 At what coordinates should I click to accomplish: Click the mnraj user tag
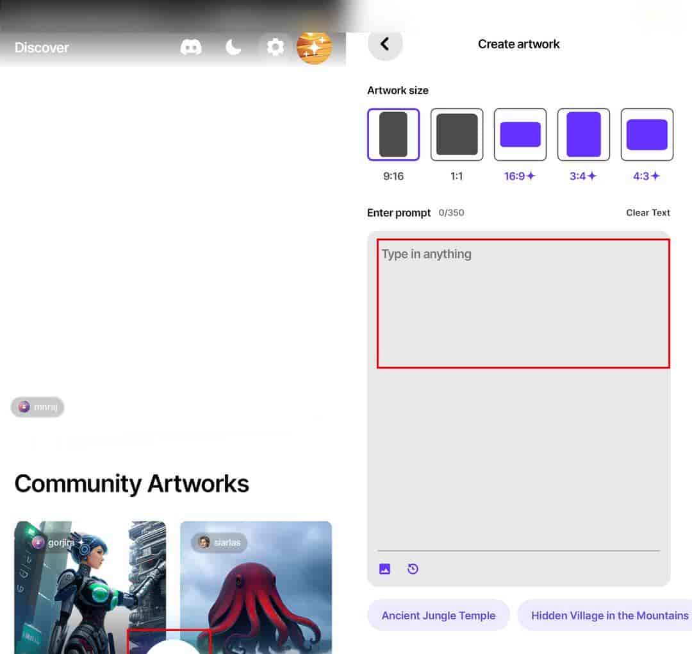click(x=38, y=407)
